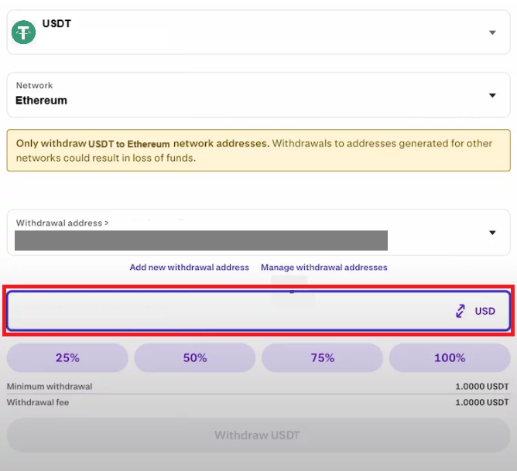This screenshot has height=471, width=517.
Task: Select the 75% amount button
Action: pos(323,357)
